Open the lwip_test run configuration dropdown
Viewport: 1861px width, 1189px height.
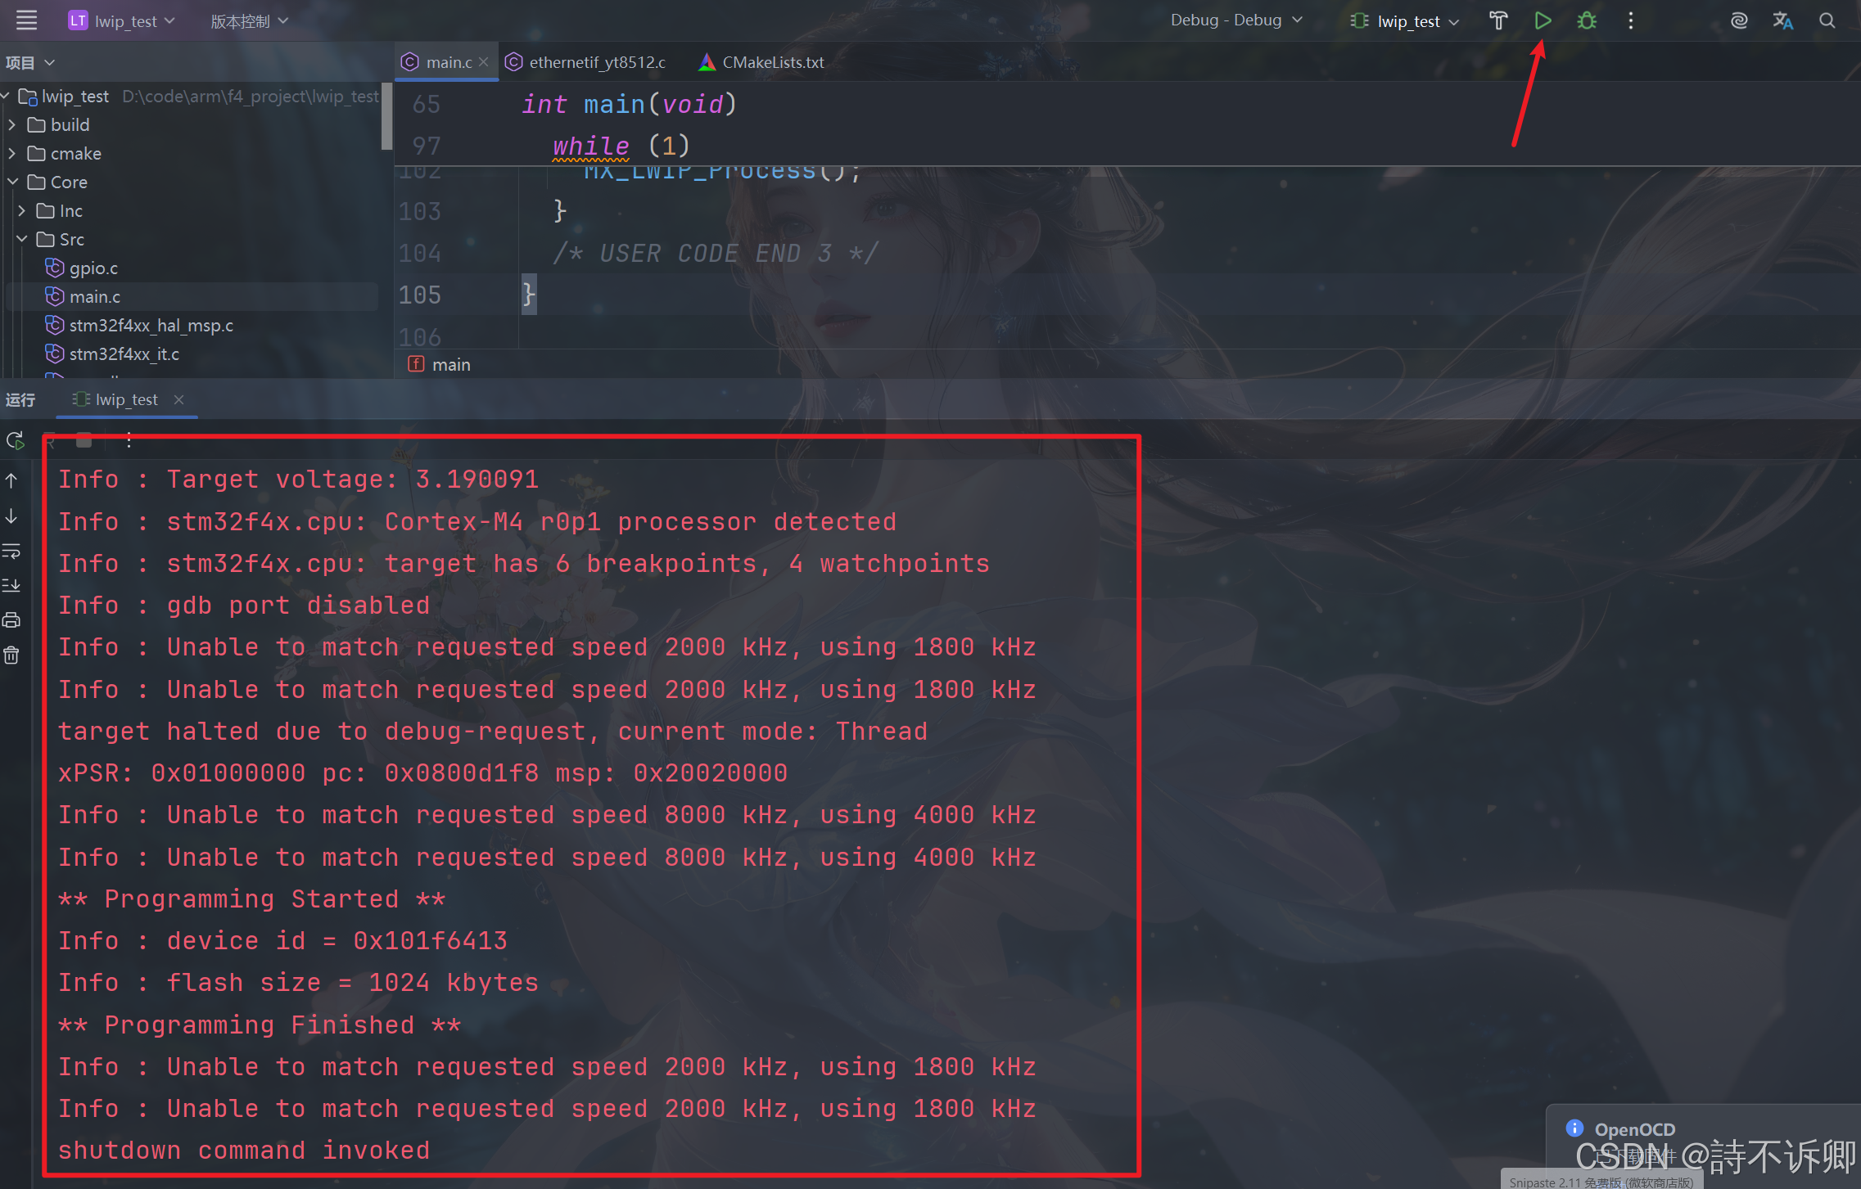point(1407,21)
